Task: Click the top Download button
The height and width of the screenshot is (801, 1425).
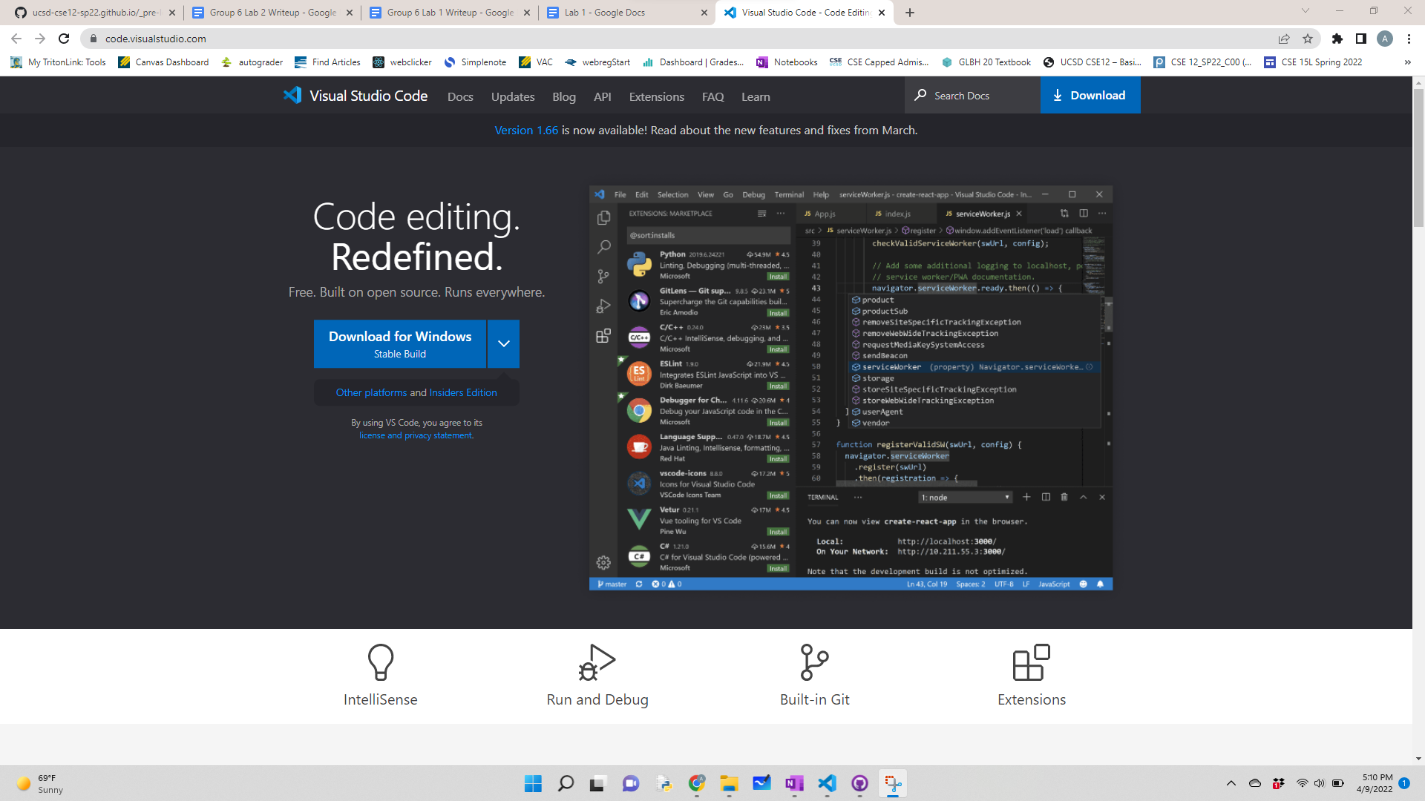Action: pyautogui.click(x=1090, y=95)
